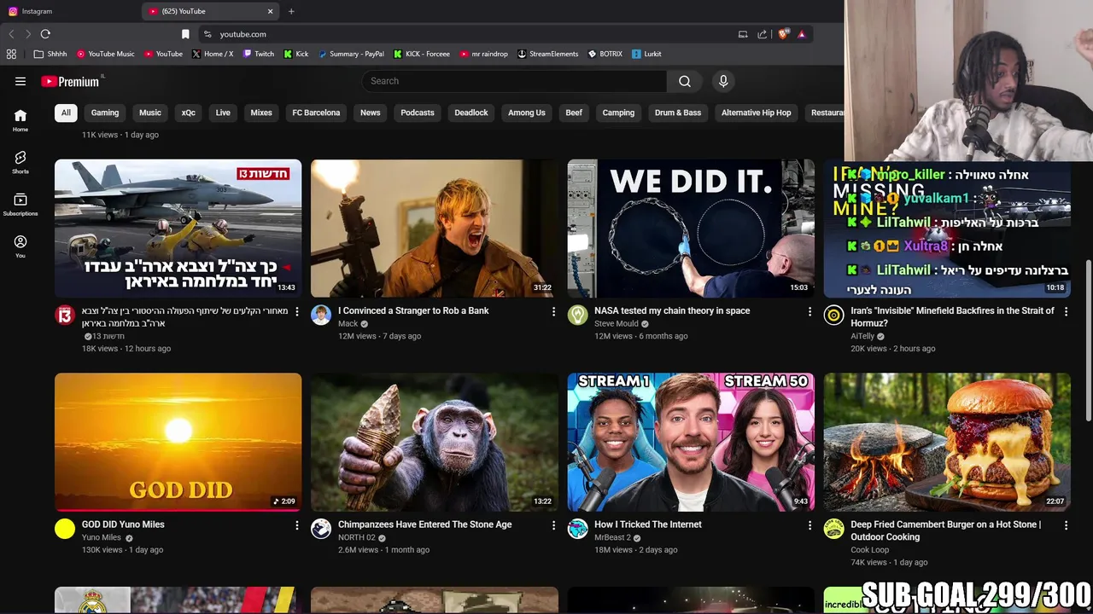Close the YouTube browser tab

click(270, 11)
